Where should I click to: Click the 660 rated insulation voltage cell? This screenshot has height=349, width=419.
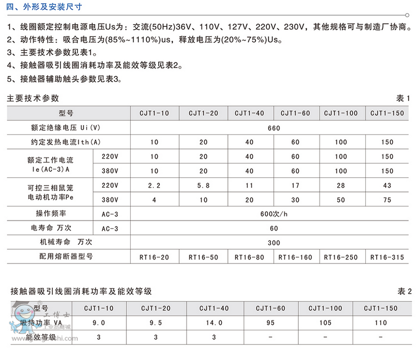point(274,128)
